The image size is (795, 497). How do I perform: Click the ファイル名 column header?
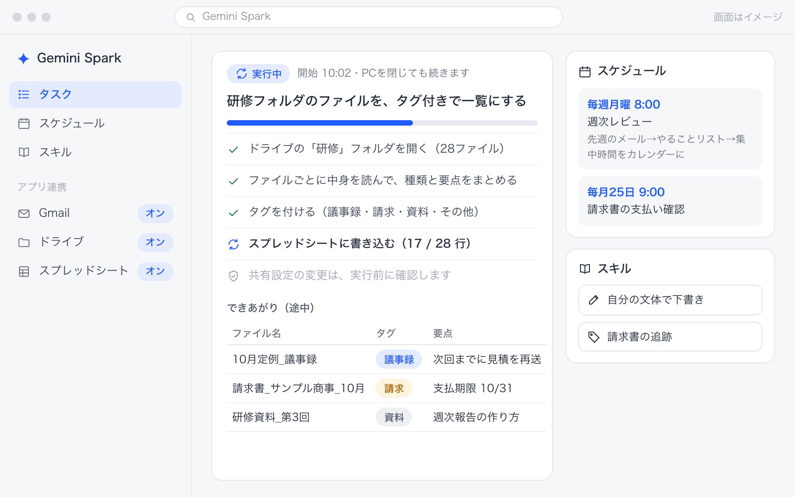click(257, 333)
